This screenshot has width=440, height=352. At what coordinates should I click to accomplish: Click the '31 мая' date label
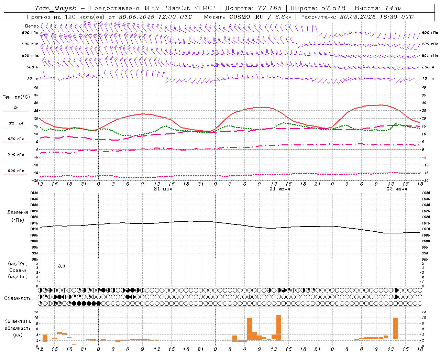pyautogui.click(x=163, y=189)
